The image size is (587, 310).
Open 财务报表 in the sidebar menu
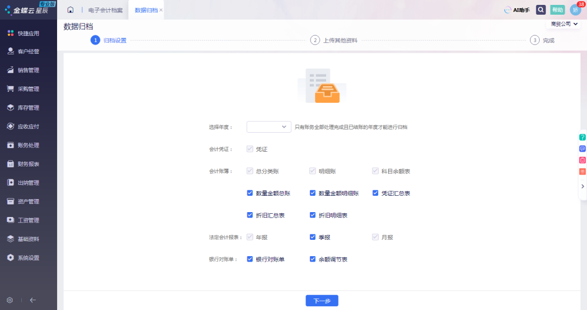click(x=28, y=164)
